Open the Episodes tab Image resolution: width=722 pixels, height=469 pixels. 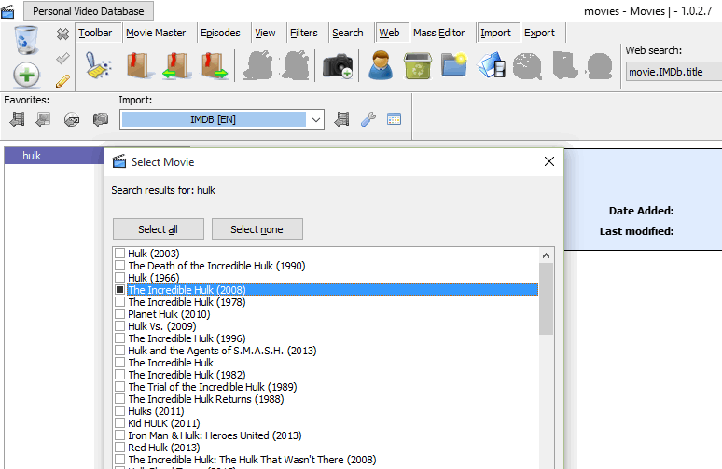click(x=220, y=33)
